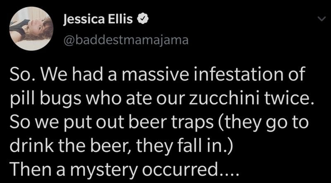The height and width of the screenshot is (183, 331).
Task: Click the first name "Jessica" in the header
Action: click(x=84, y=20)
